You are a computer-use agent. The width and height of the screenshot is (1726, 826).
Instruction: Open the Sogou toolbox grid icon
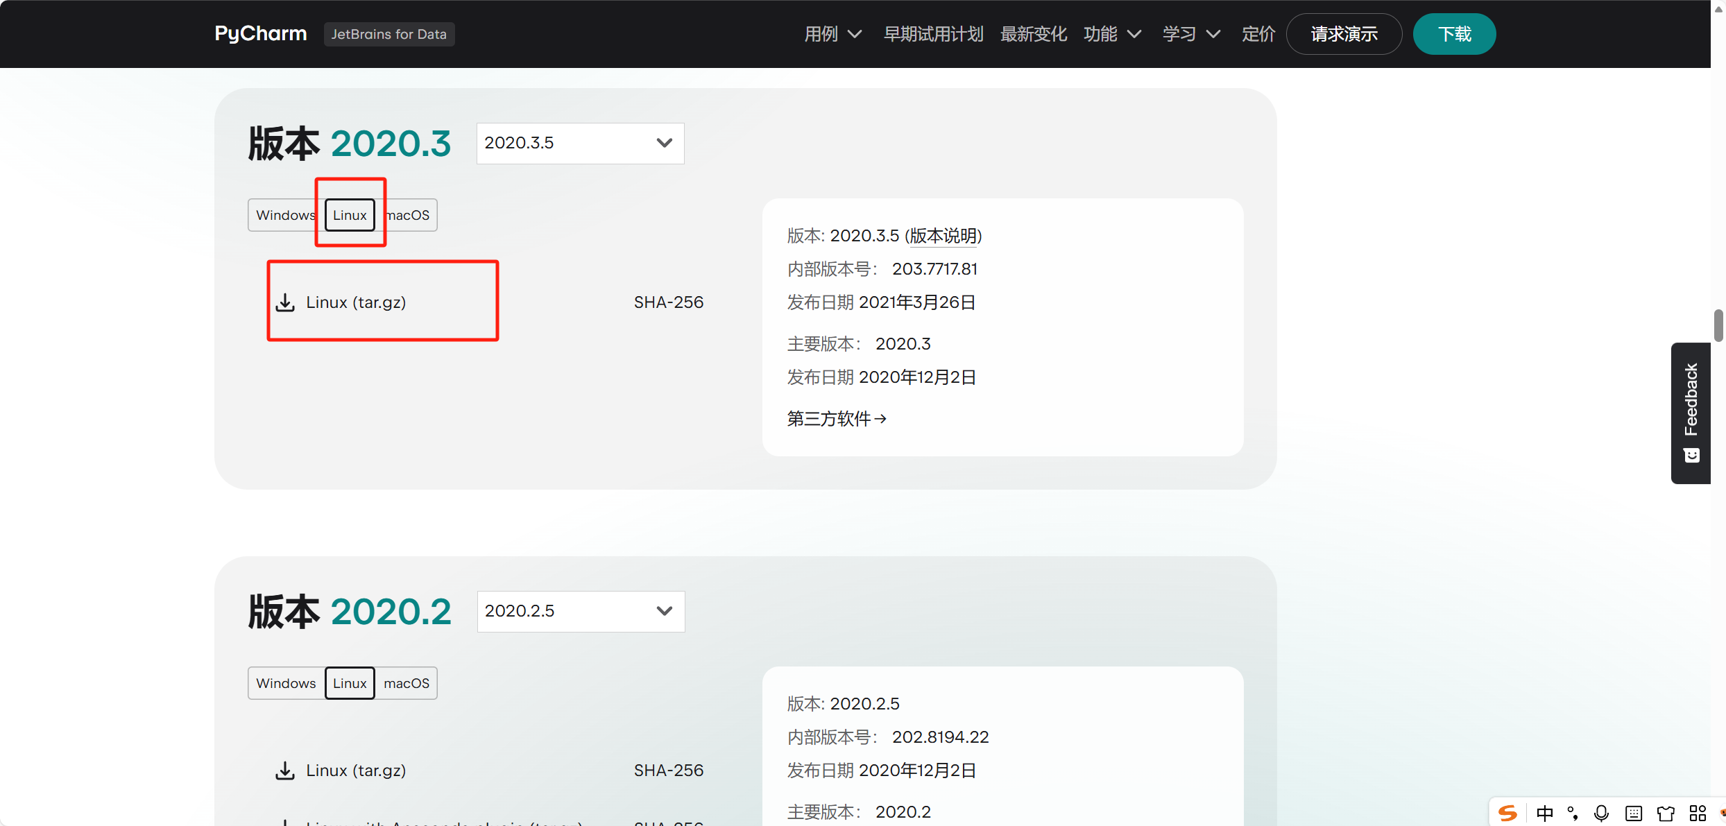[1698, 813]
